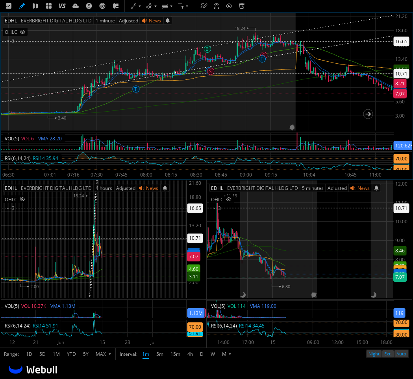Click the scroll-to-latest arrow circle
The height and width of the screenshot is (379, 413).
click(x=368, y=114)
